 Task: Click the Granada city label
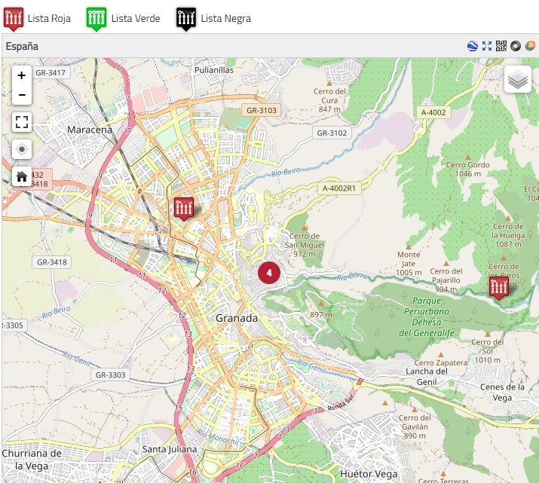click(x=237, y=318)
